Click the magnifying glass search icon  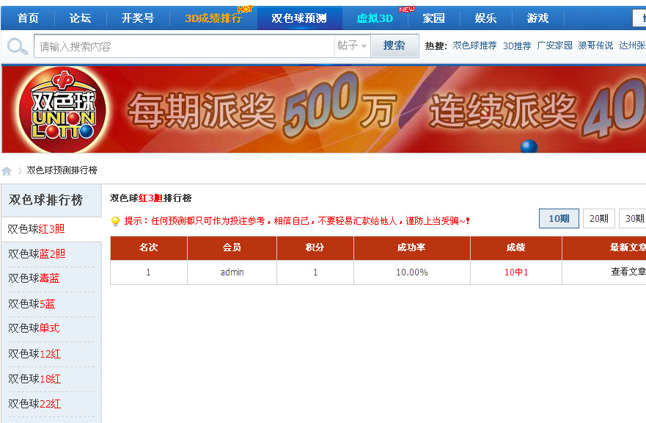pyautogui.click(x=18, y=46)
